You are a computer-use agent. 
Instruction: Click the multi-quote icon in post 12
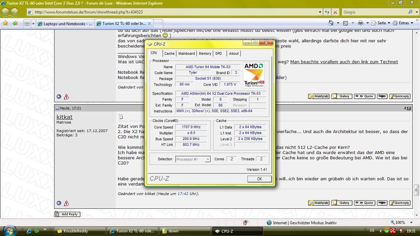[x=382, y=203]
